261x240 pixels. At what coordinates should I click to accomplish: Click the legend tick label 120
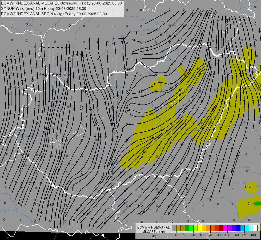pyautogui.click(x=227, y=235)
